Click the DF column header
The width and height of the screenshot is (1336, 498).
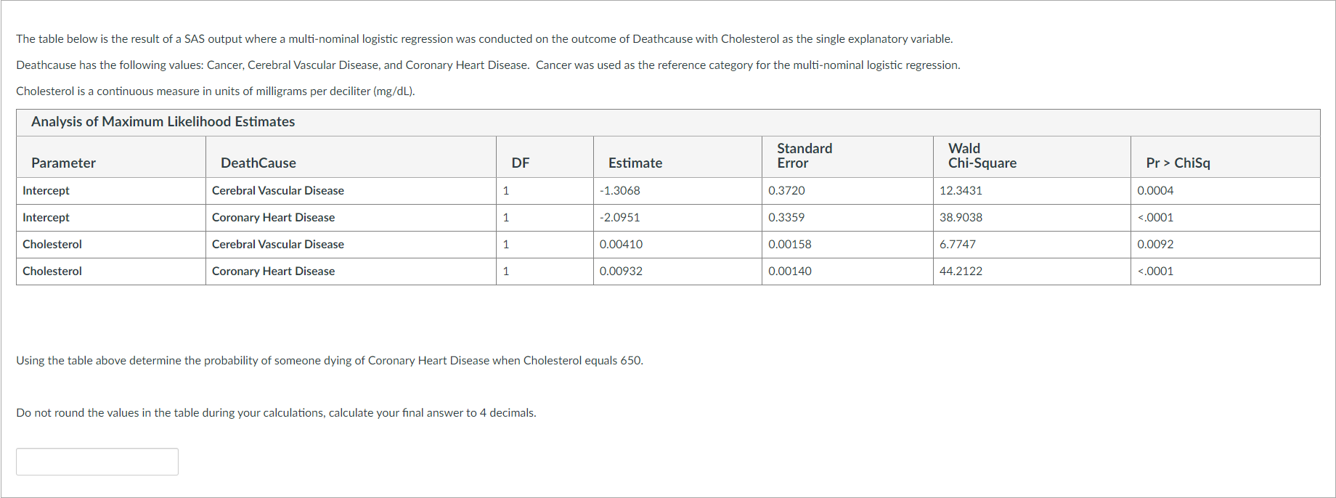click(521, 163)
